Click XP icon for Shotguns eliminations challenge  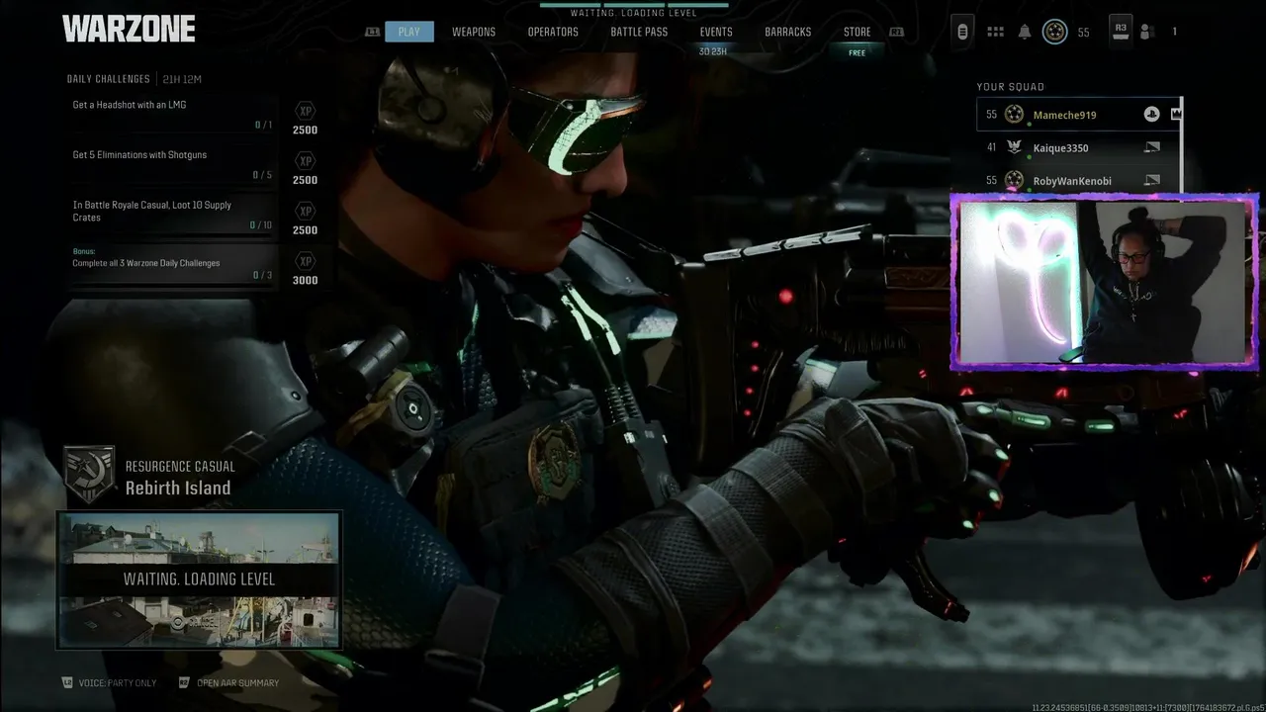(306, 161)
